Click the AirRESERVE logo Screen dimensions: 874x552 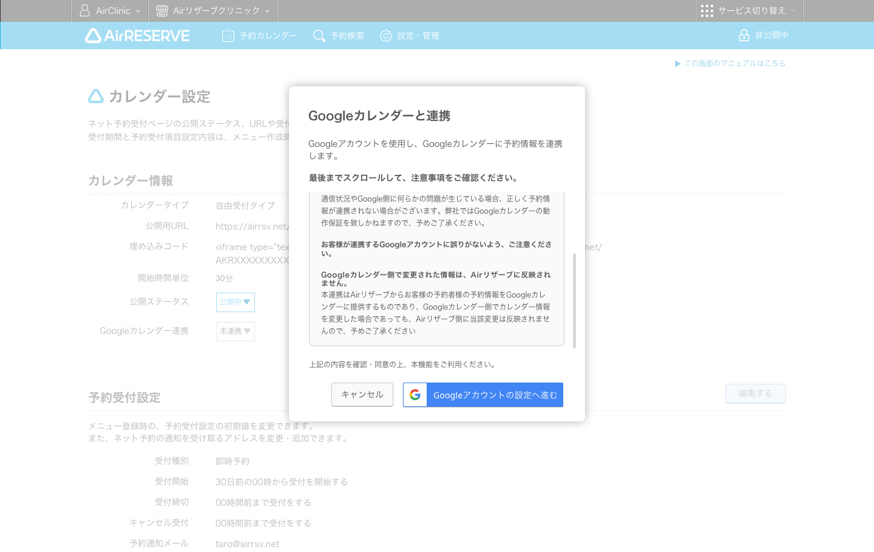pos(136,35)
